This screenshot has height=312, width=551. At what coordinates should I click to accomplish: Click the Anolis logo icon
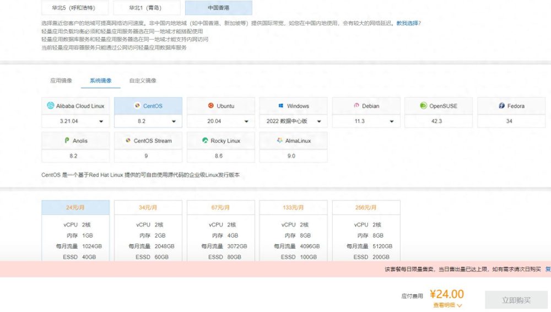[67, 141]
